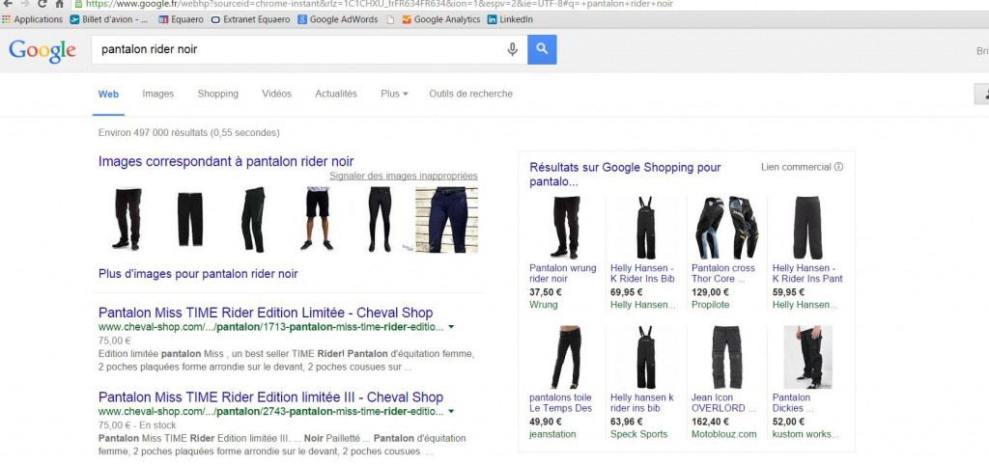Switch to the Shopping tab
Image resolution: width=989 pixels, height=464 pixels.
[217, 94]
